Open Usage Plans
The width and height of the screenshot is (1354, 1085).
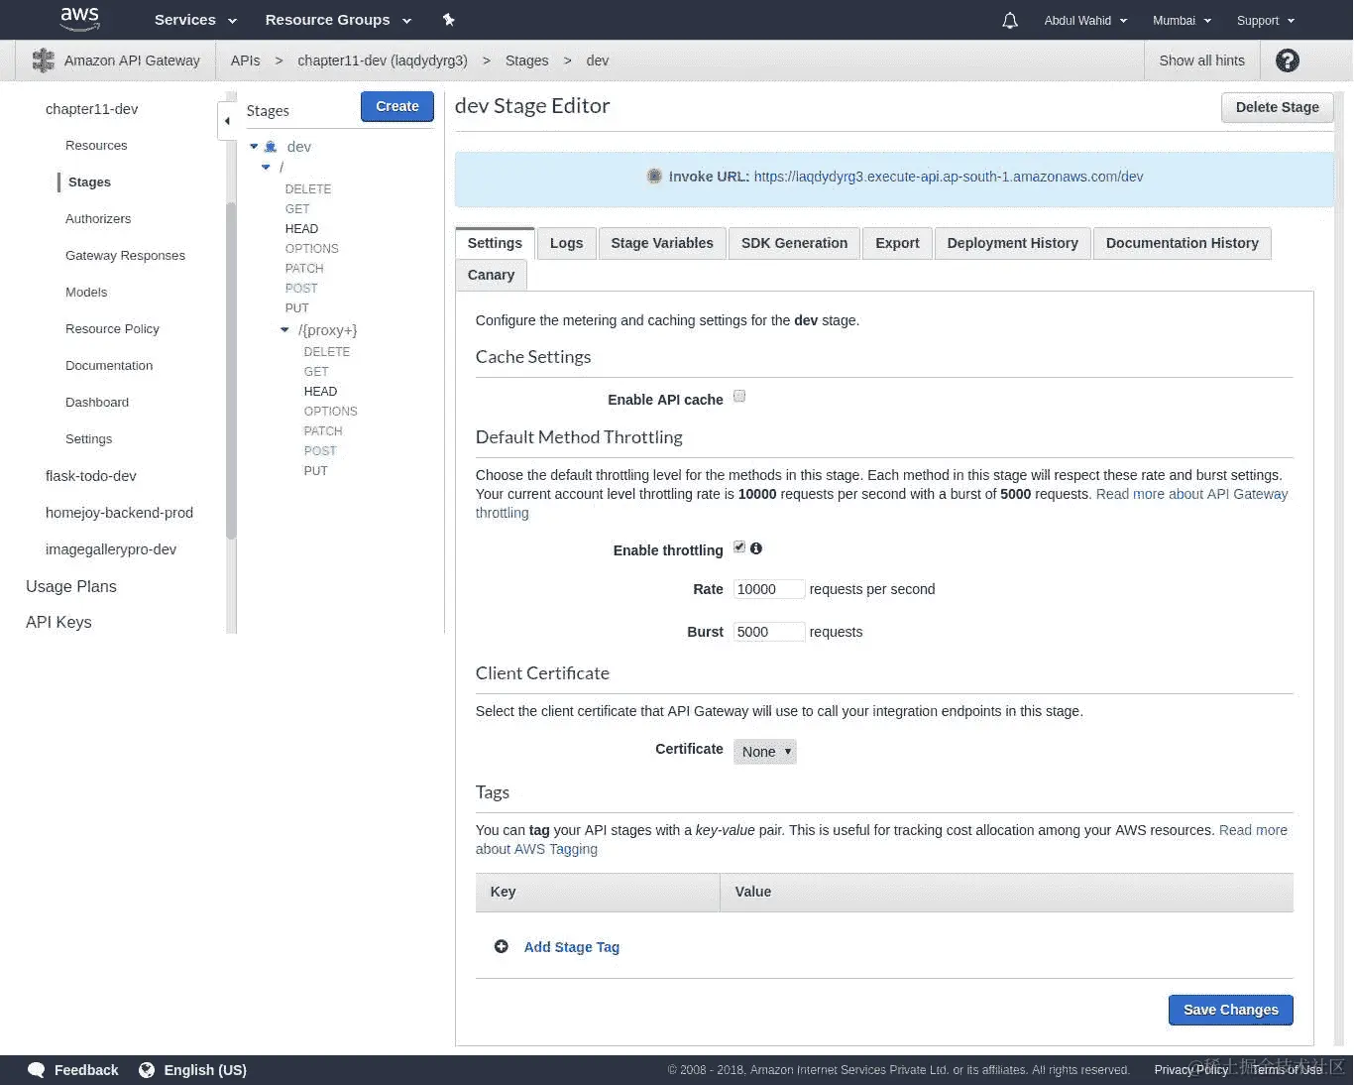(x=71, y=586)
